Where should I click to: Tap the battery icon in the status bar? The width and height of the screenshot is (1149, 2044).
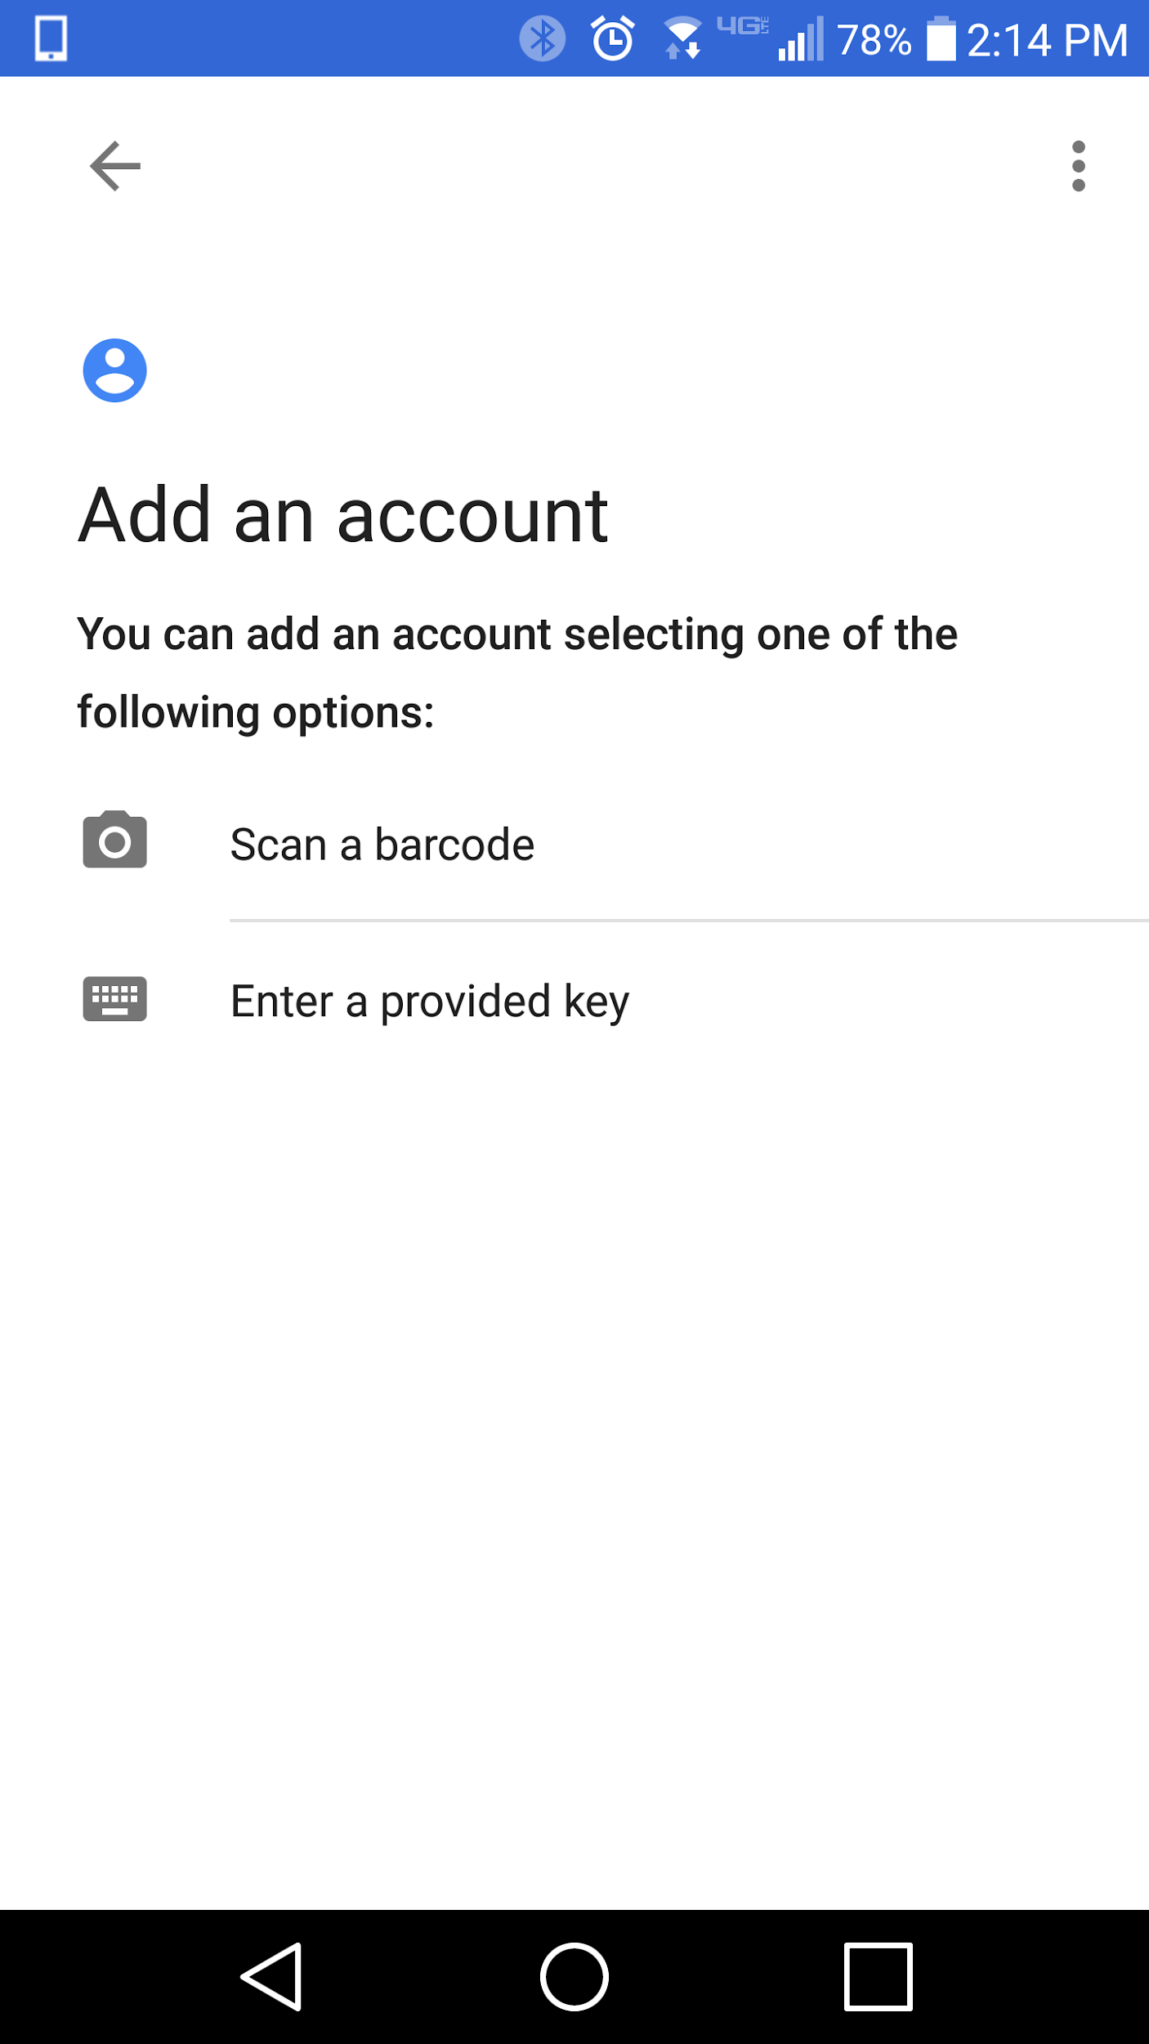(x=941, y=38)
